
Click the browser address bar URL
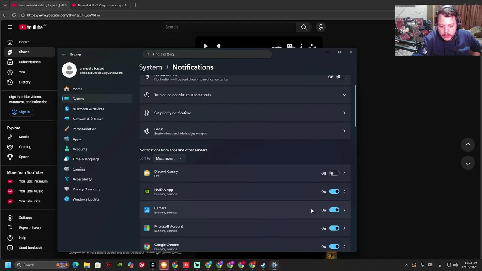(x=64, y=15)
